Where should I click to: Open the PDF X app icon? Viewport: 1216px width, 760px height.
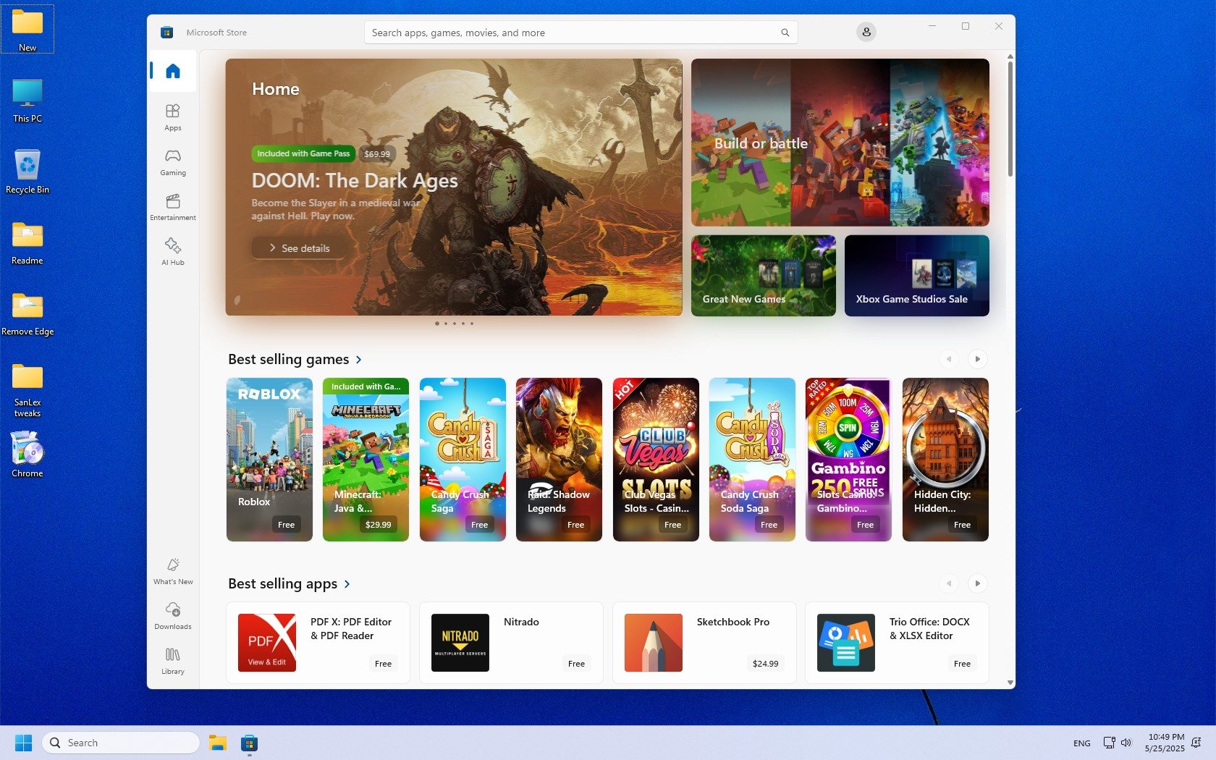coord(267,643)
